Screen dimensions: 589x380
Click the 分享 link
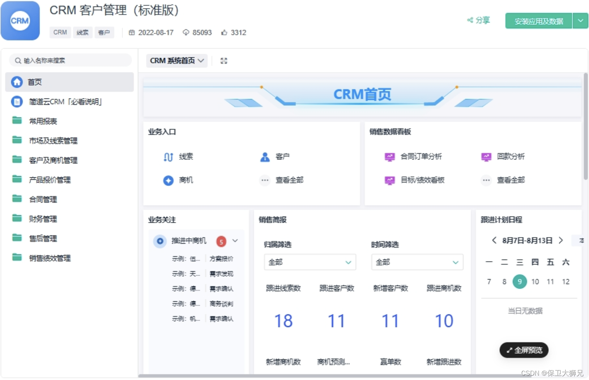tap(479, 20)
